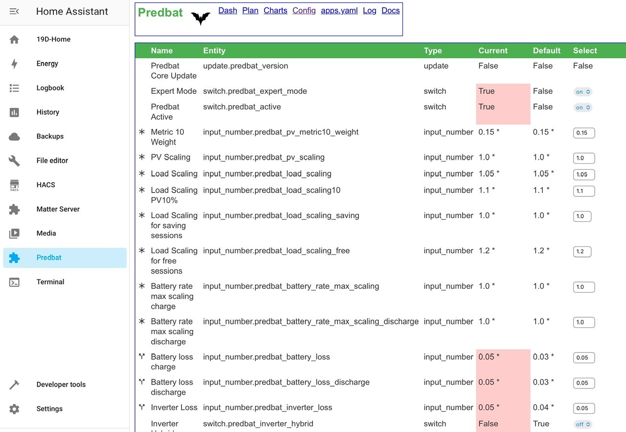Click the star icon beside Load Scaling for saving sessions
626x432 pixels.
(x=142, y=216)
